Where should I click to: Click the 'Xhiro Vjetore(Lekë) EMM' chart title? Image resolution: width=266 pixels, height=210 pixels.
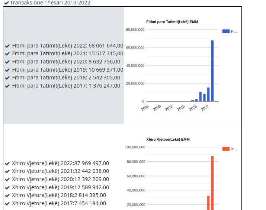(168, 140)
